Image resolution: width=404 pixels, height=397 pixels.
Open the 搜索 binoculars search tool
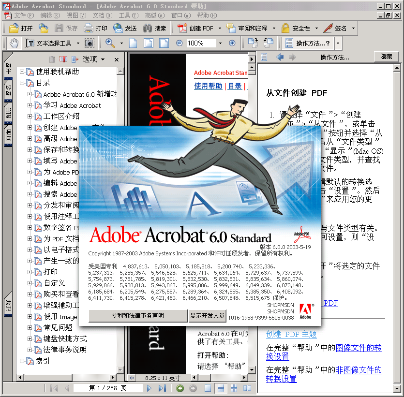click(148, 28)
